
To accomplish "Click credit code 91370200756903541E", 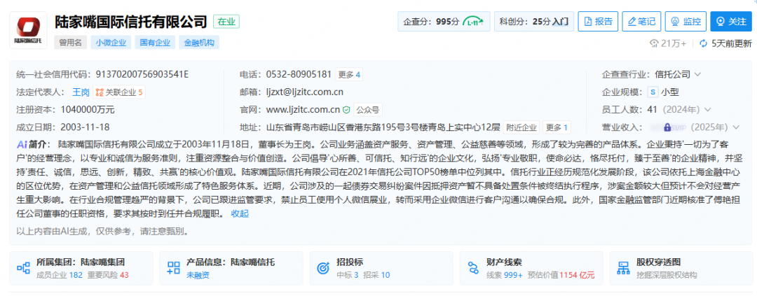I will pos(142,74).
